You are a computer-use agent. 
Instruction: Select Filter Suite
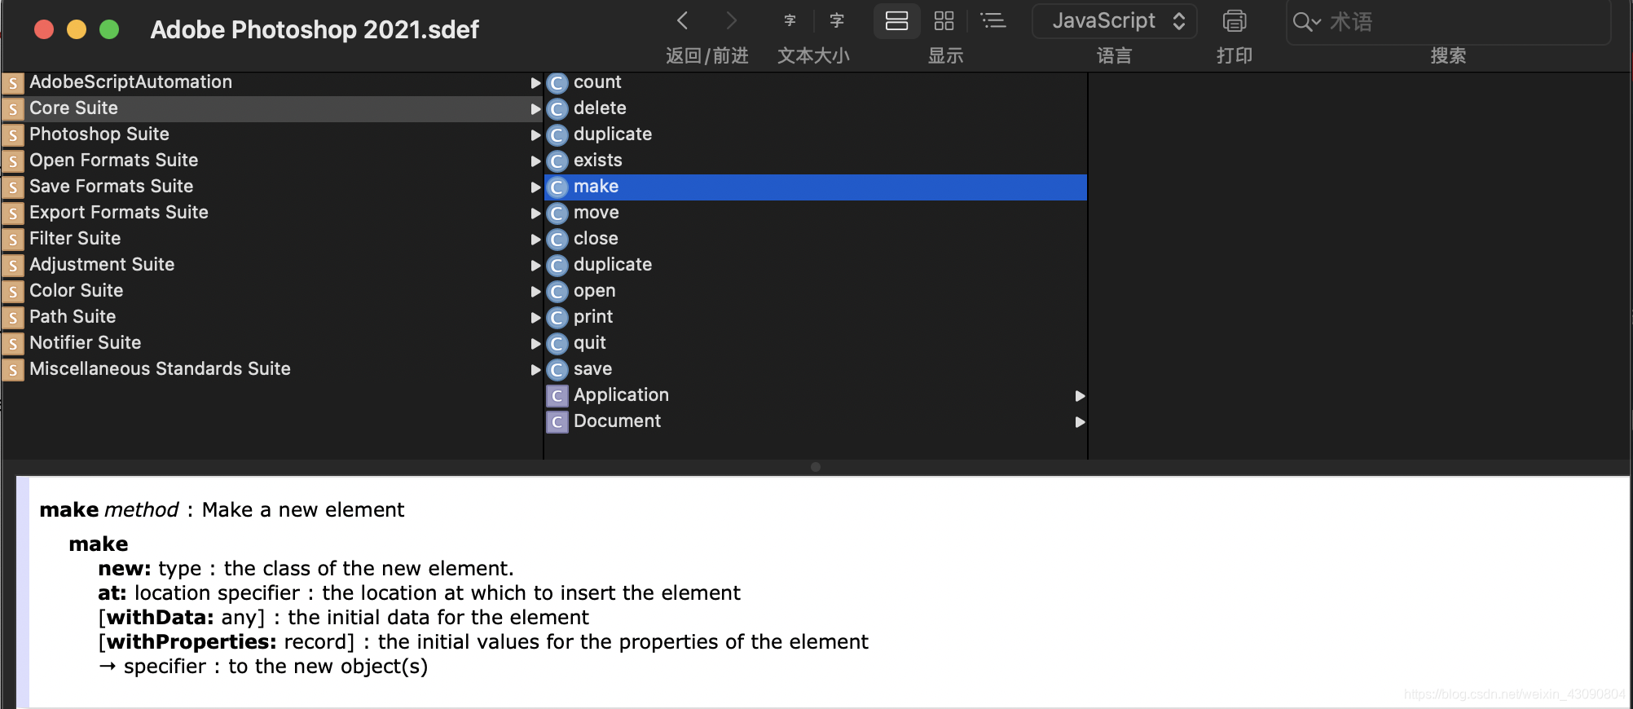pos(272,239)
